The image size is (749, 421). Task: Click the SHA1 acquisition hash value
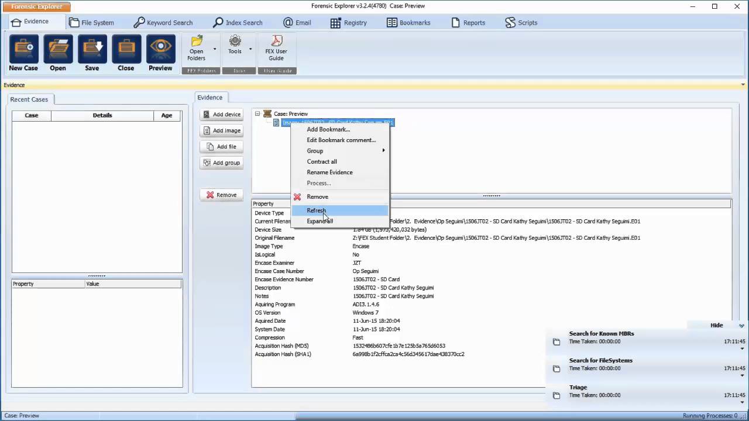point(408,354)
